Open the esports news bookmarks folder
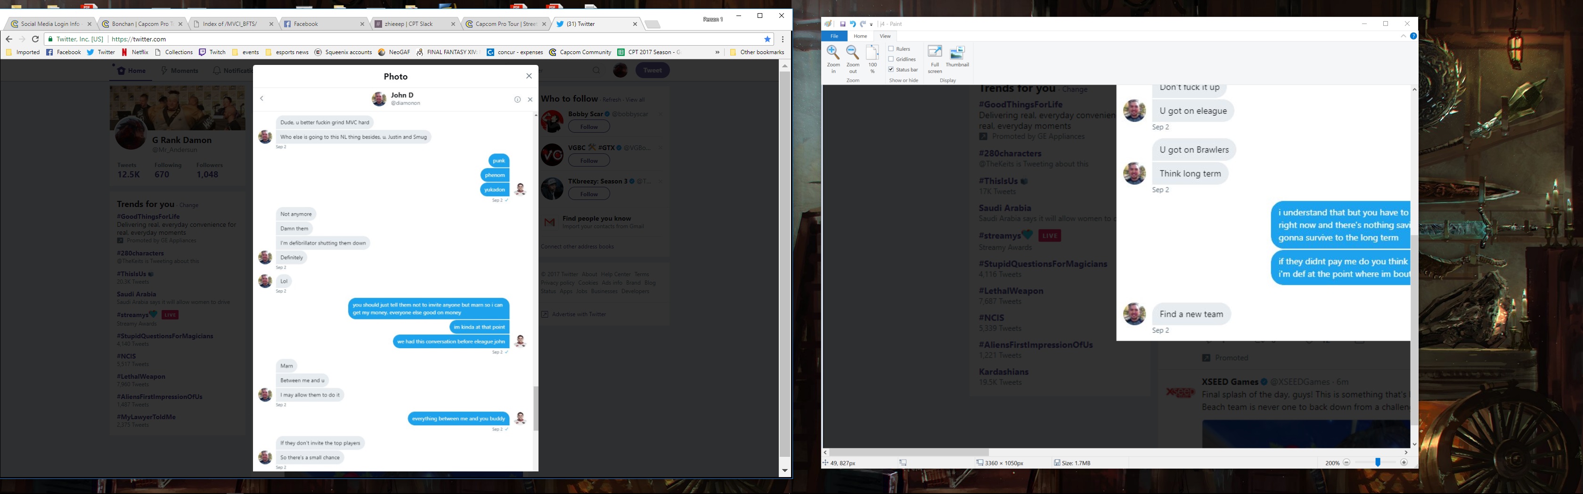The width and height of the screenshot is (1583, 494). pyautogui.click(x=287, y=52)
